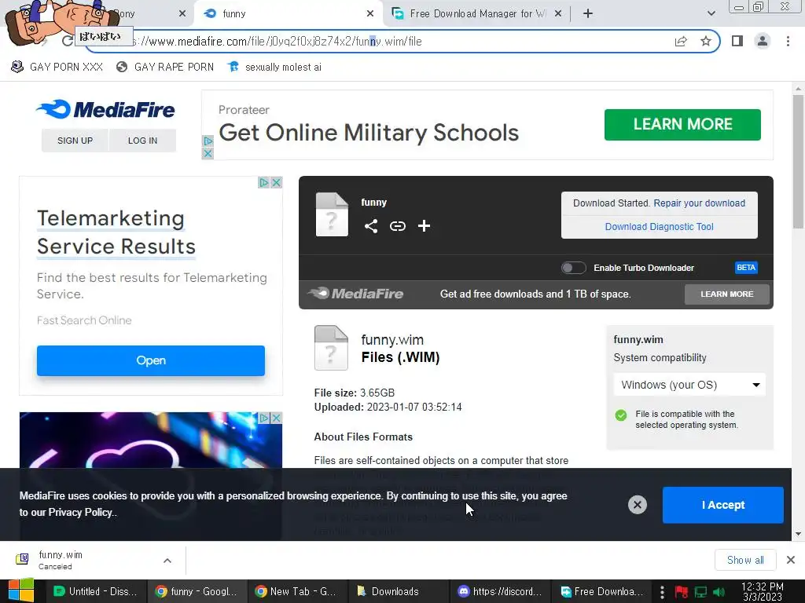This screenshot has width=805, height=603.
Task: Close the Chrome downloads bar
Action: pyautogui.click(x=791, y=559)
